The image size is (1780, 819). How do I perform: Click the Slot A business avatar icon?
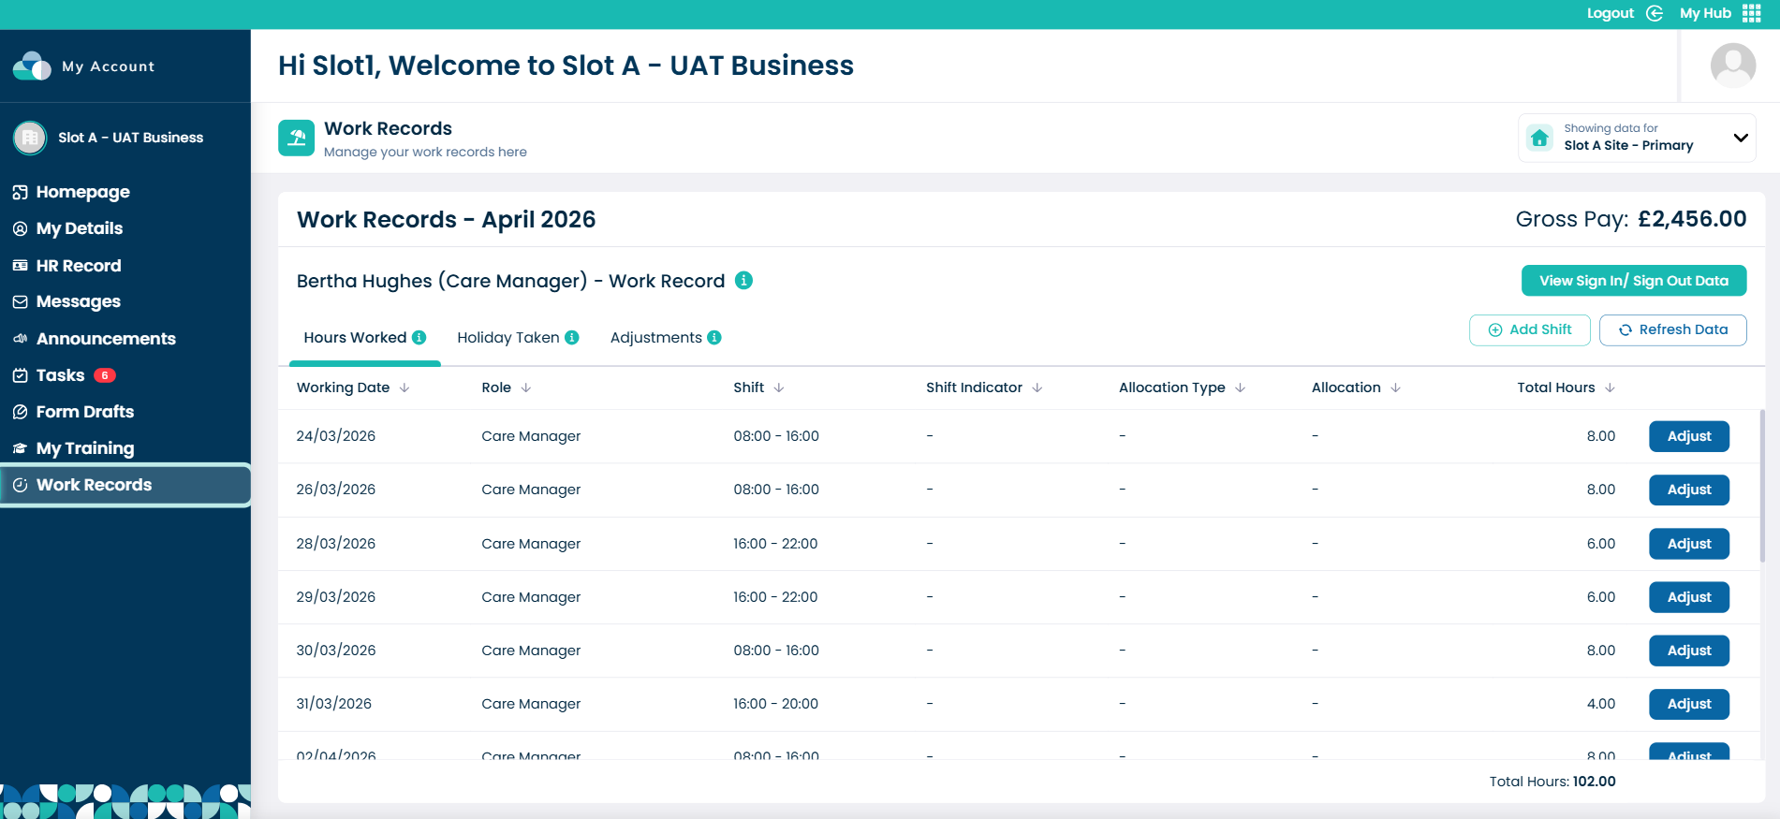30,138
